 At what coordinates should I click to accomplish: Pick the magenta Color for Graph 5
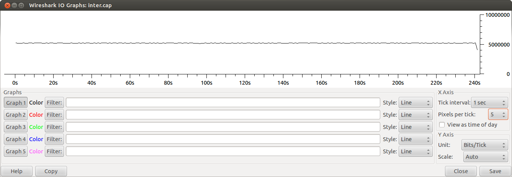coord(36,151)
